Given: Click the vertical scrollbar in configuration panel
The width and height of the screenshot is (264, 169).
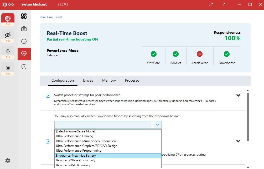Looking at the screenshot, I should (247, 117).
